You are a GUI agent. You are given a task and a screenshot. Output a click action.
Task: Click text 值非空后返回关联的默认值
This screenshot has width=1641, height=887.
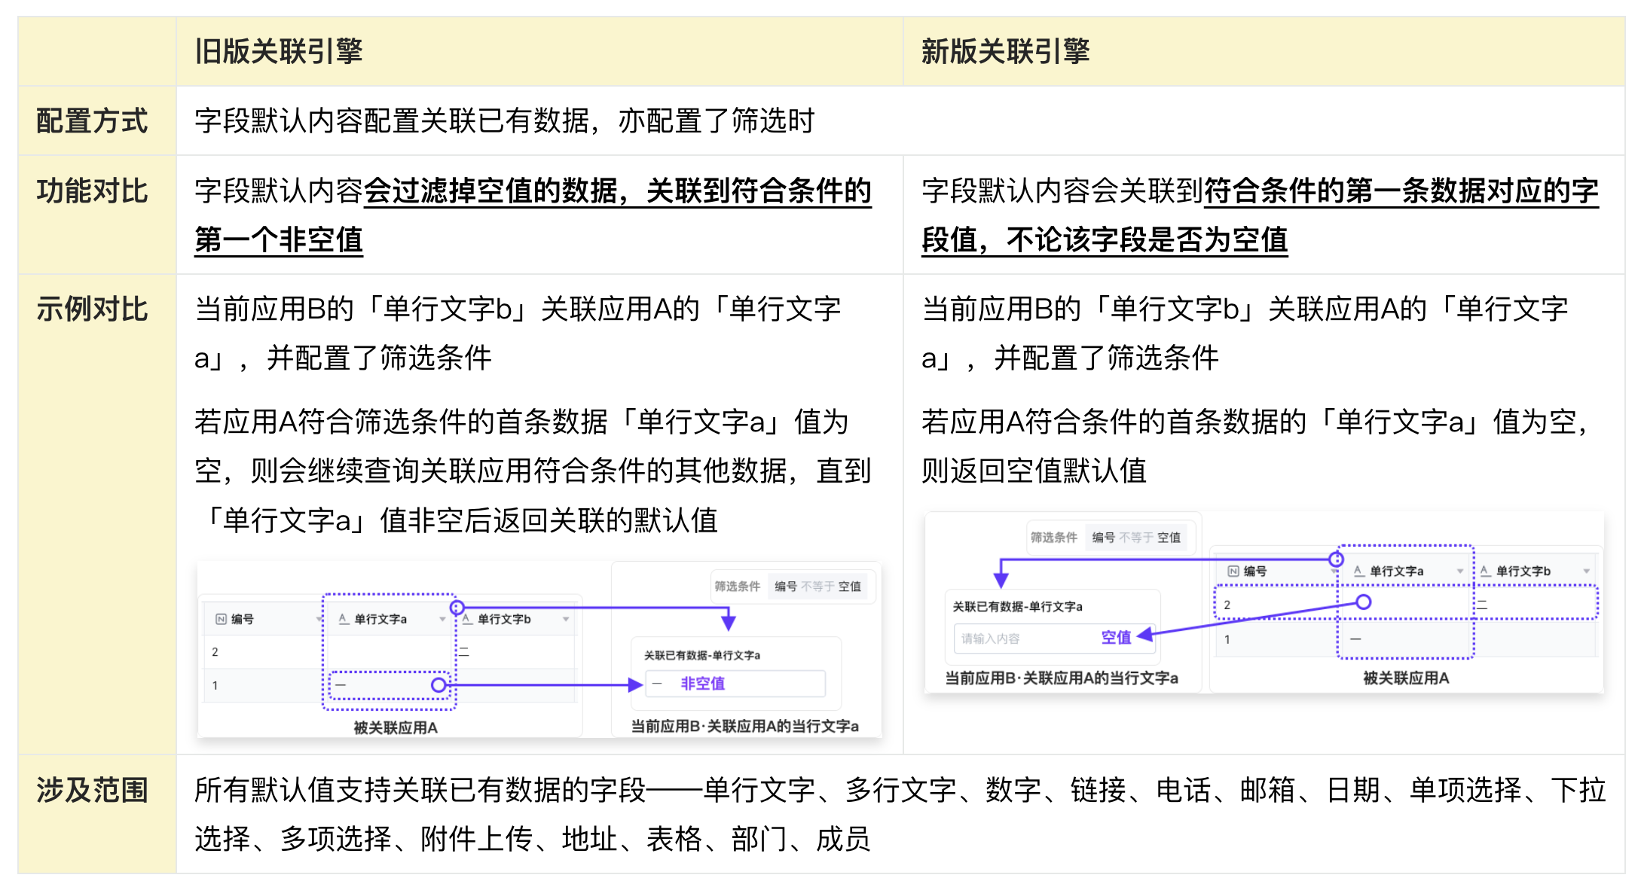549,520
